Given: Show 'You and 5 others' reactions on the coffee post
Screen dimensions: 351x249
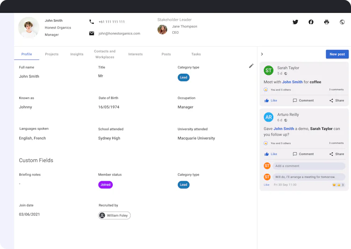Looking at the screenshot, I should coord(281,90).
